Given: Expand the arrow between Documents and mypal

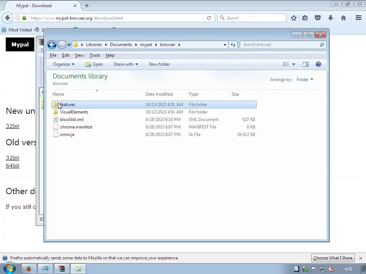Looking at the screenshot, I should [136, 45].
